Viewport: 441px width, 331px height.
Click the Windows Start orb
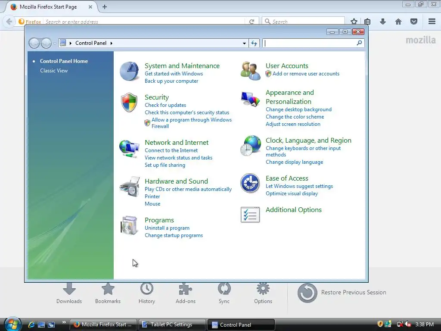click(12, 324)
